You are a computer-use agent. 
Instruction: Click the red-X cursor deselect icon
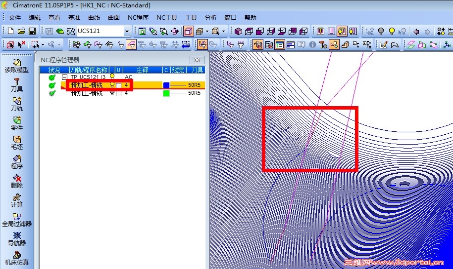[x=21, y=44]
